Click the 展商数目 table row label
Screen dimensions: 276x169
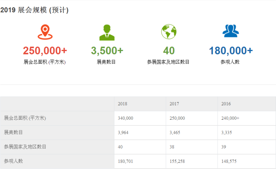pyautogui.click(x=13, y=133)
